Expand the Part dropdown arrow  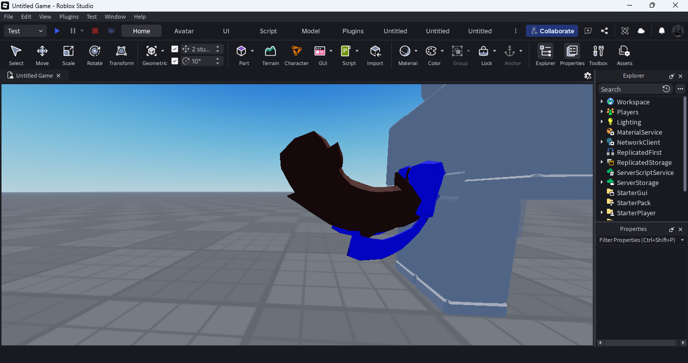click(x=252, y=51)
